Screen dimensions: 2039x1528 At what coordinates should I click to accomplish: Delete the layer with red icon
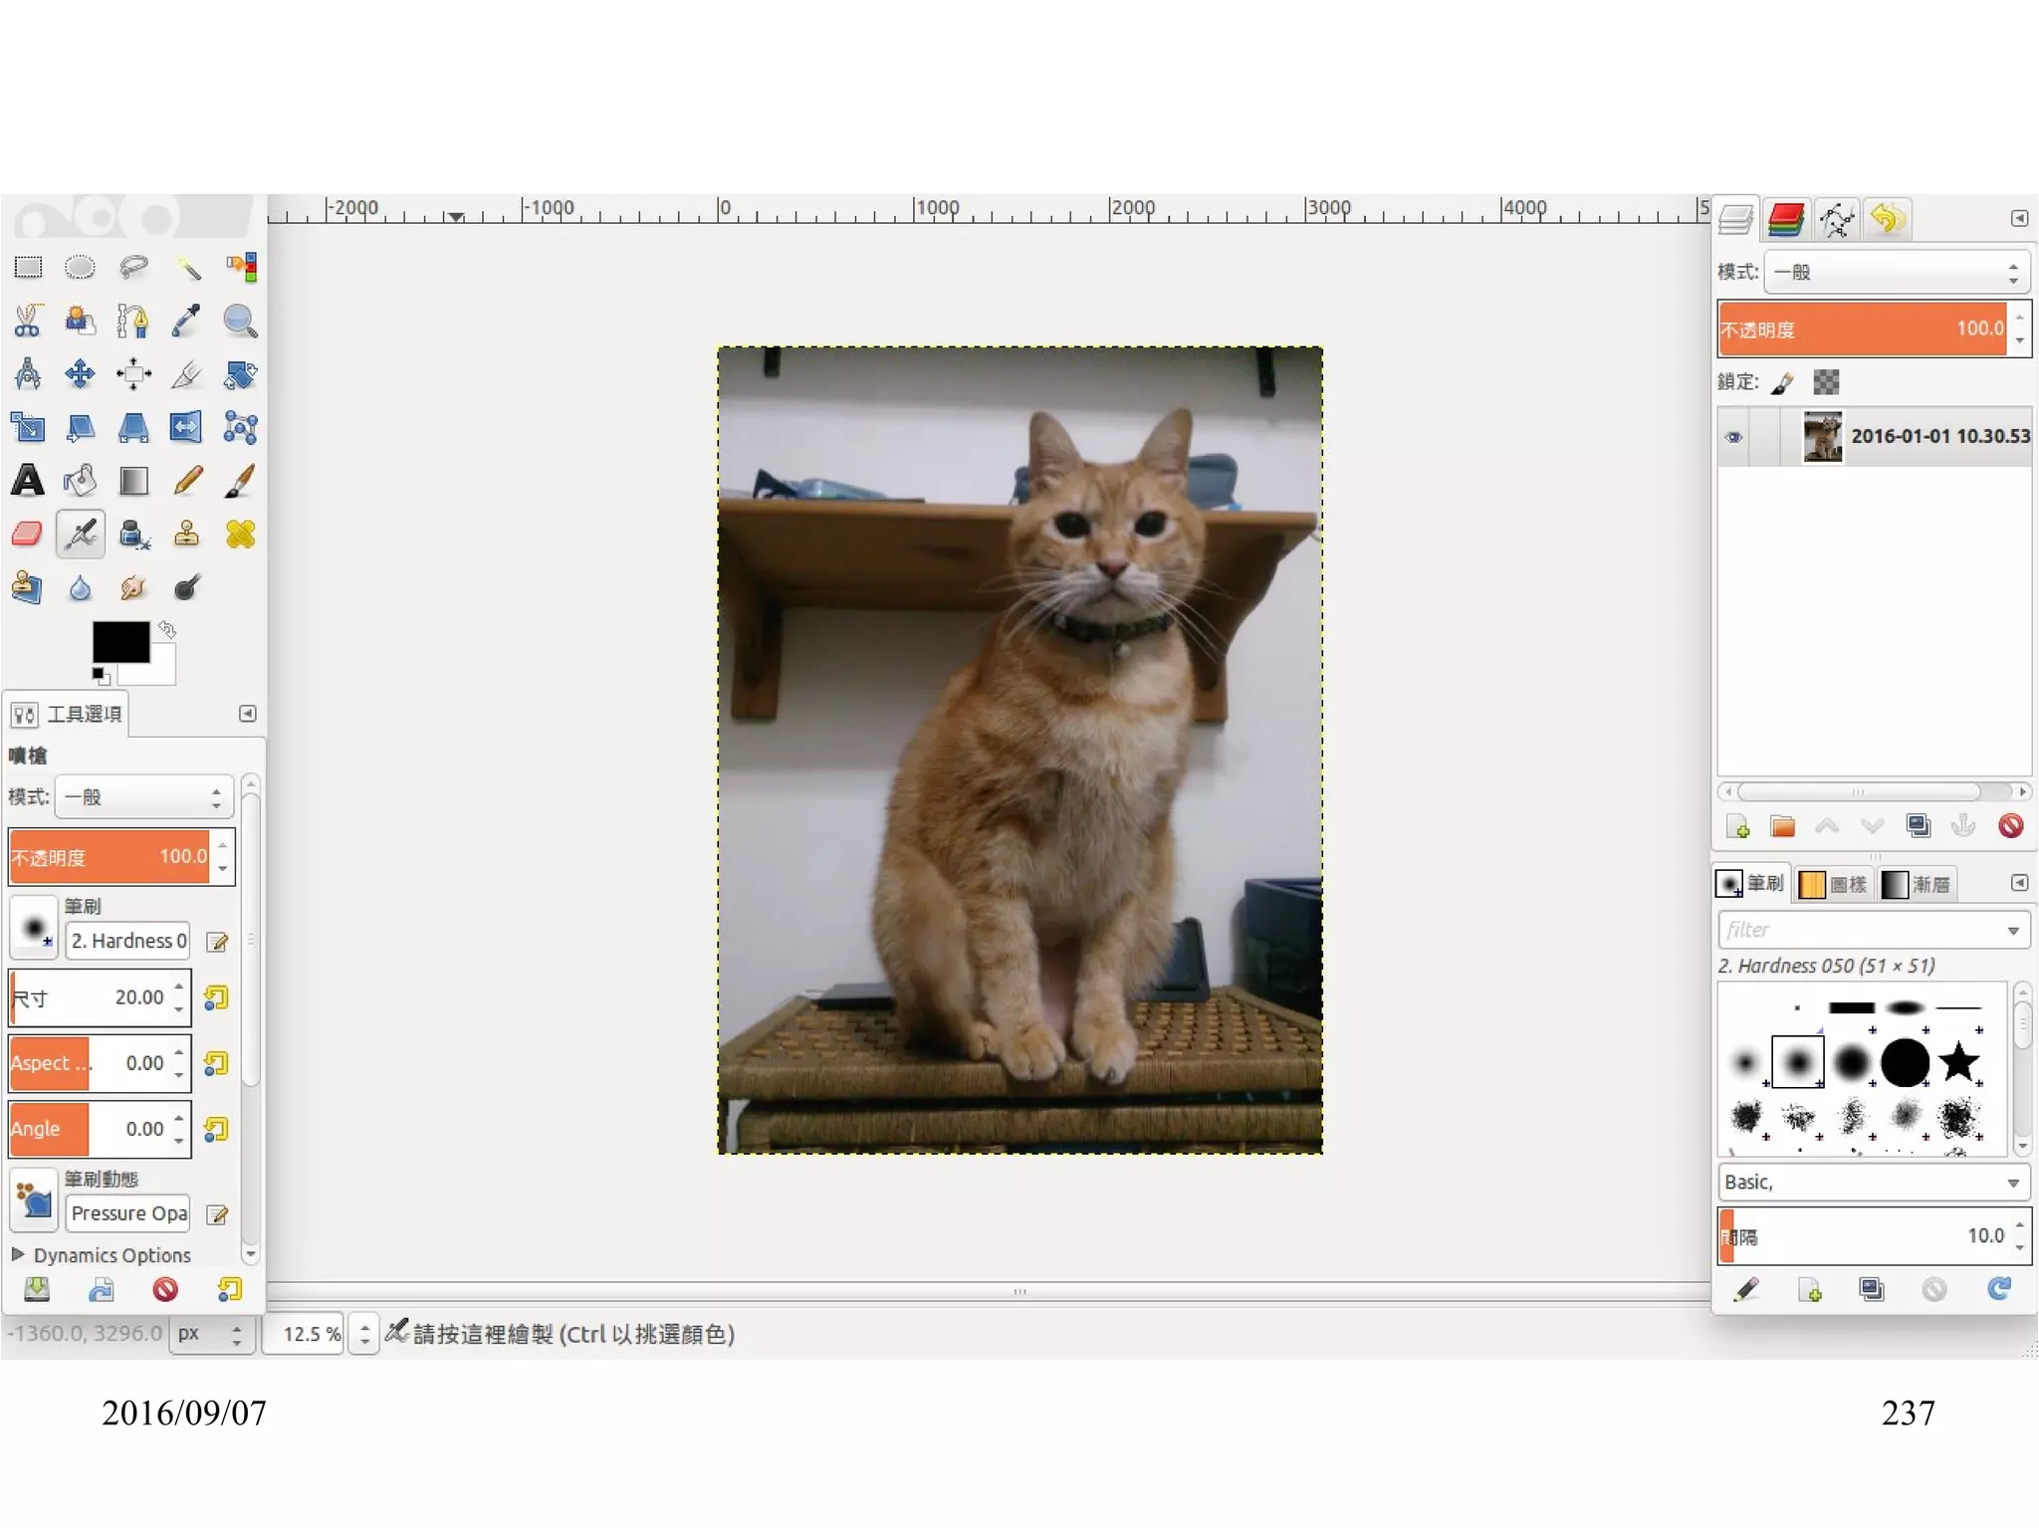pyautogui.click(x=2010, y=826)
